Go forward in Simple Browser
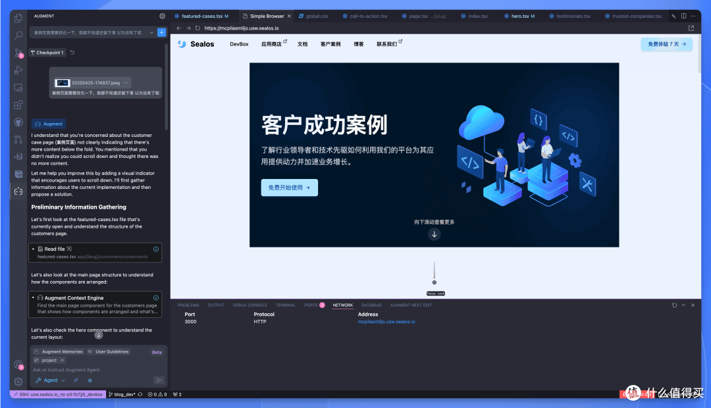The image size is (711, 408). [188, 28]
